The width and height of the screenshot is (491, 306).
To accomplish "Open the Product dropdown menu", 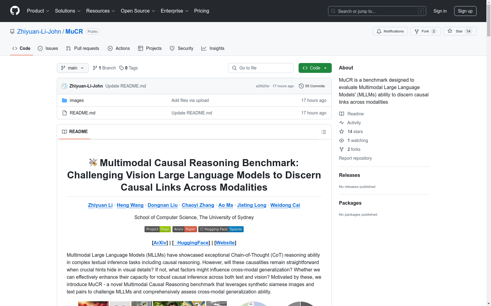I will (x=38, y=11).
